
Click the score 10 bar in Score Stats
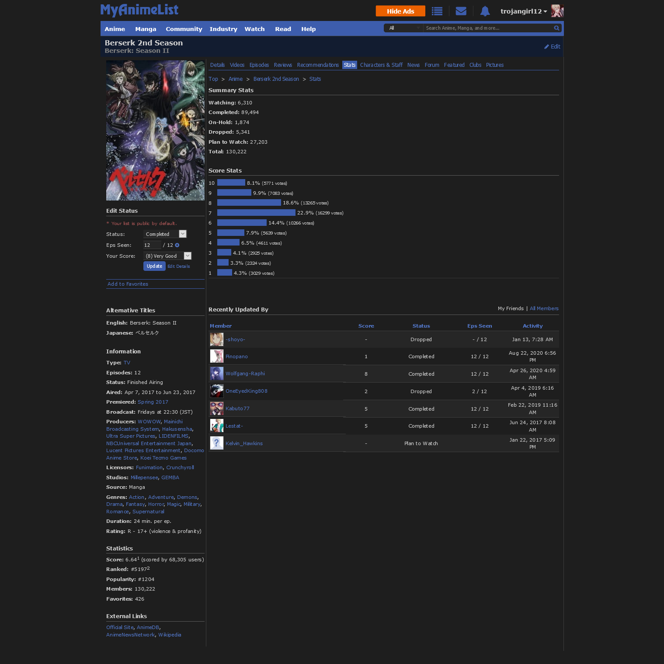pyautogui.click(x=231, y=183)
